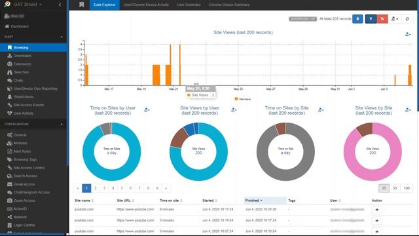Switch to User/Chrome Device Activity tab

point(146,5)
